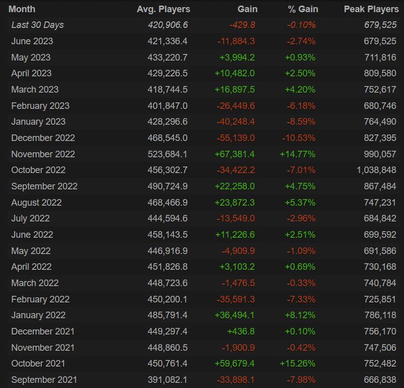Screen dimensions: 404x388
Task: Click peak players value 711,816
Action: (x=381, y=58)
